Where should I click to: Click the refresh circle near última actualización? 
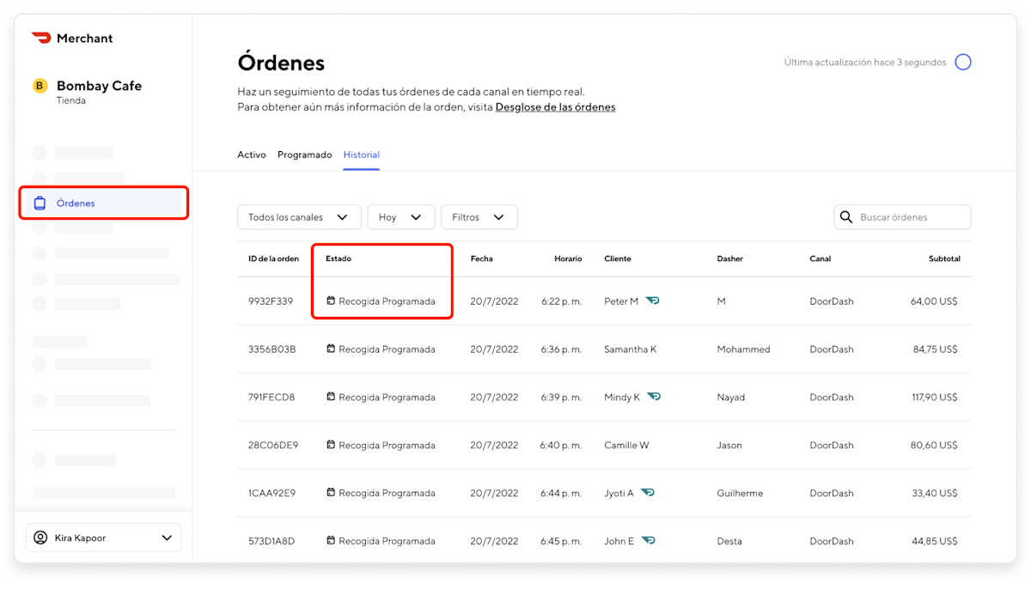click(x=963, y=61)
